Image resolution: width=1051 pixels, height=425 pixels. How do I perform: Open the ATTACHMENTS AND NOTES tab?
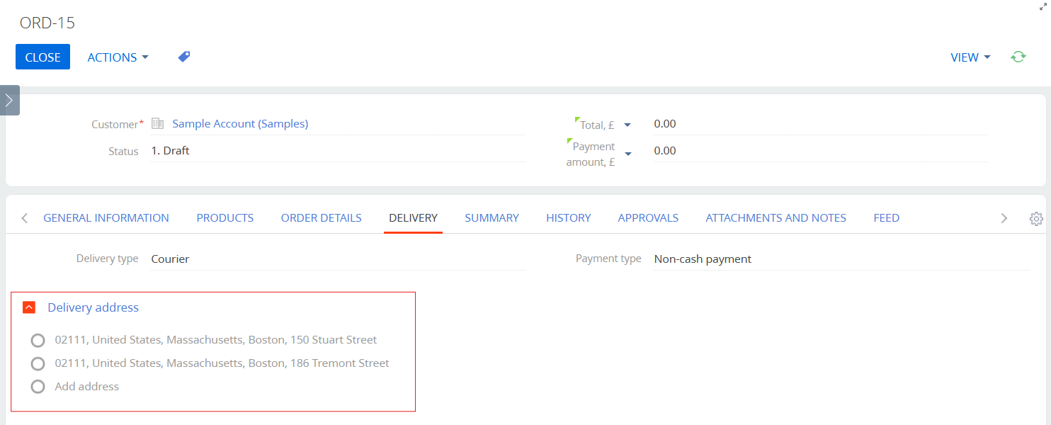pyautogui.click(x=776, y=218)
